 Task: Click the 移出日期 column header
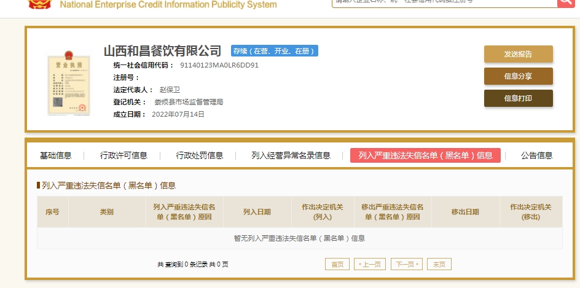[x=465, y=212]
